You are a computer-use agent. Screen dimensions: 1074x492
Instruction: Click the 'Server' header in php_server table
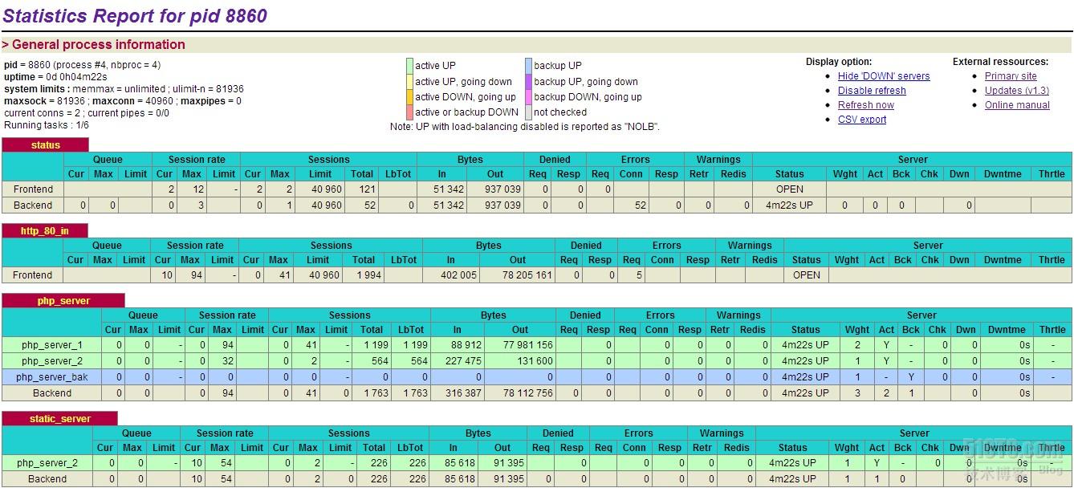(x=921, y=315)
